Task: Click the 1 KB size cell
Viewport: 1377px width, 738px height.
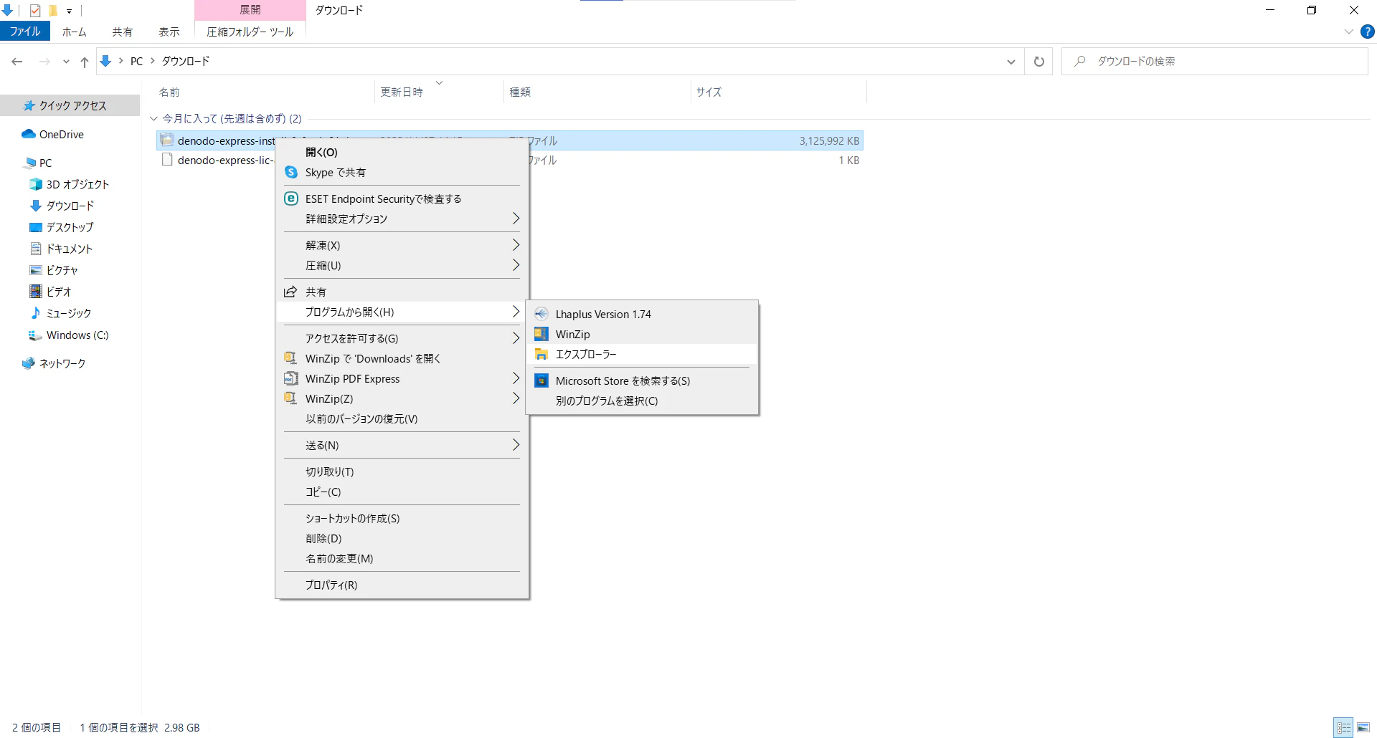Action: (x=849, y=160)
